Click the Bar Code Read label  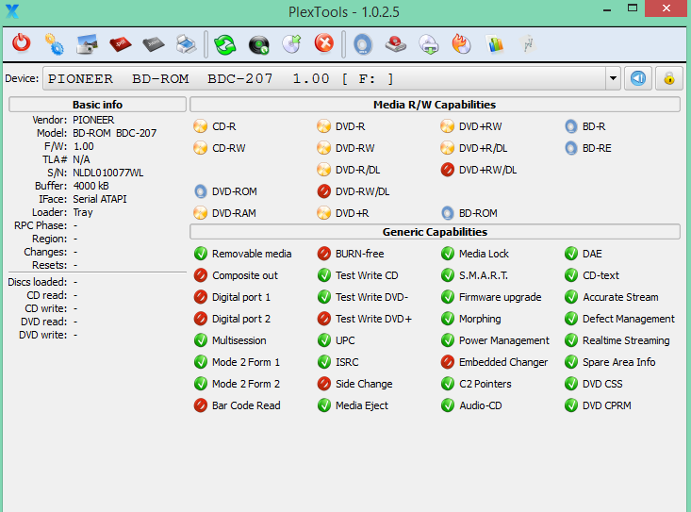(x=246, y=405)
